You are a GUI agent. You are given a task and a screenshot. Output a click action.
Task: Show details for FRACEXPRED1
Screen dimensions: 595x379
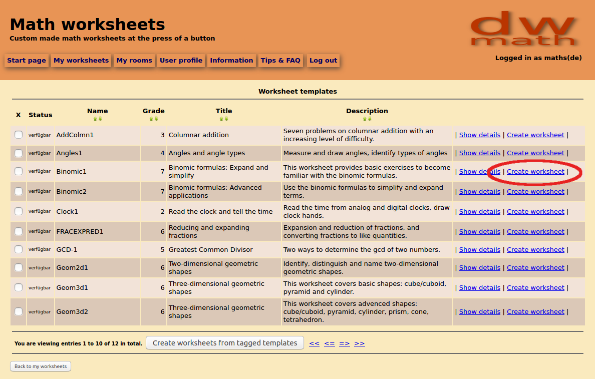tap(480, 231)
